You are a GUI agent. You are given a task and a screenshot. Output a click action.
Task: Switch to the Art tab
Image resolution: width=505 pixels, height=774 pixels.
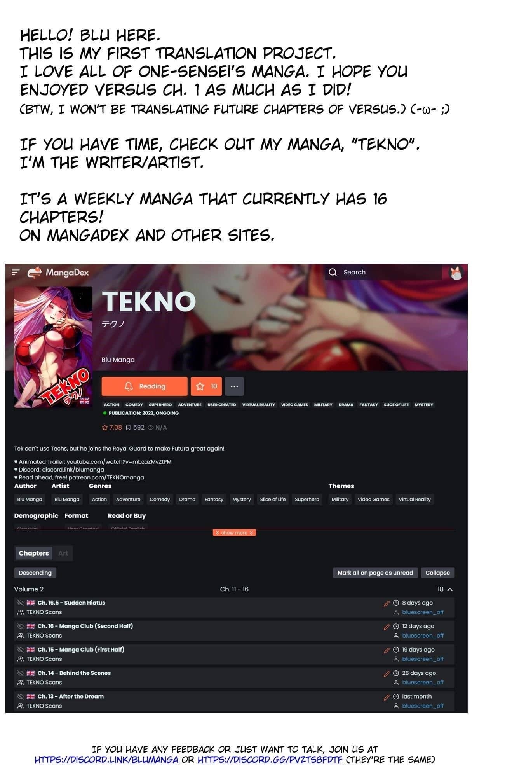click(63, 553)
